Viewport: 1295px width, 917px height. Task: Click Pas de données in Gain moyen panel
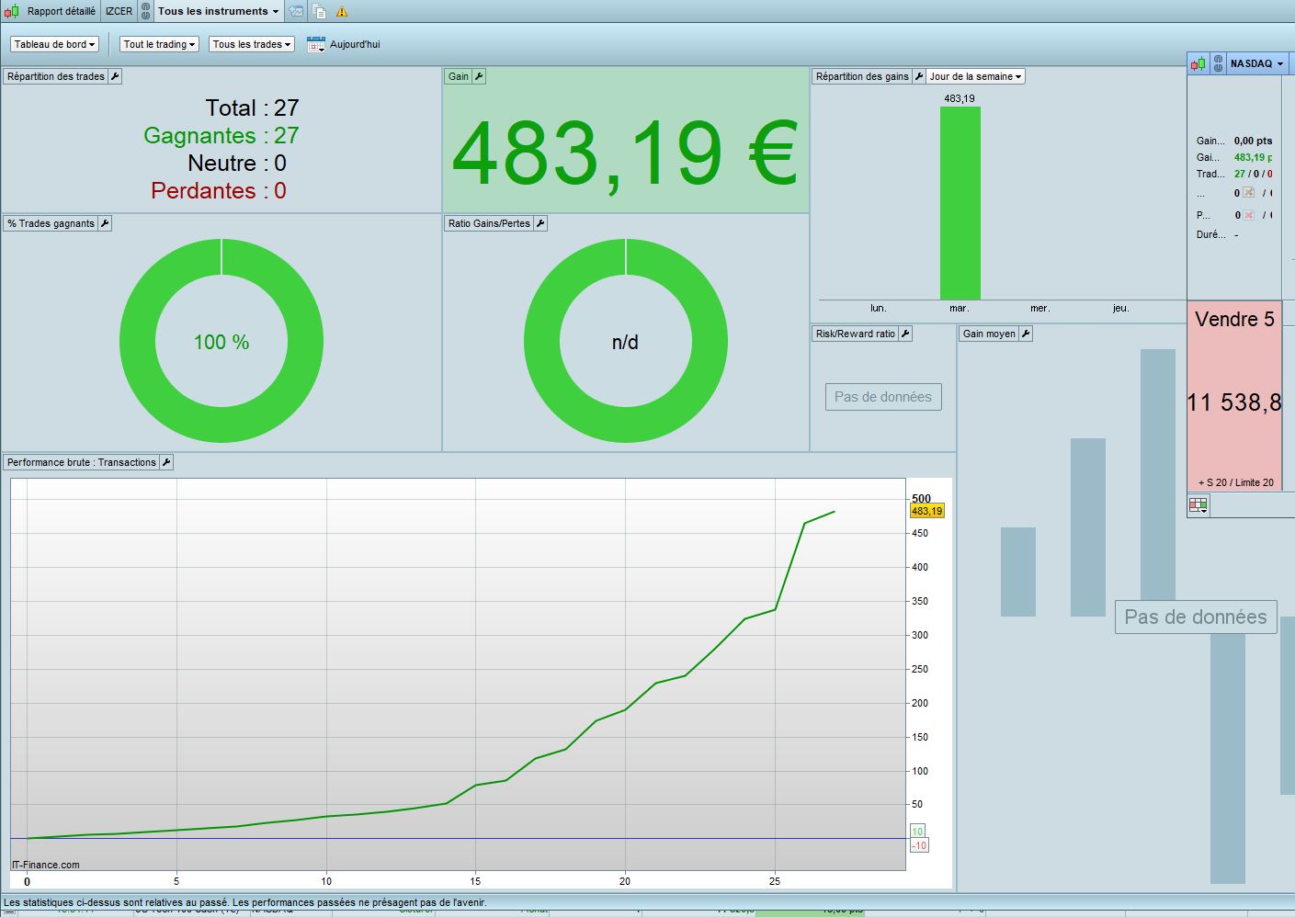1196,617
